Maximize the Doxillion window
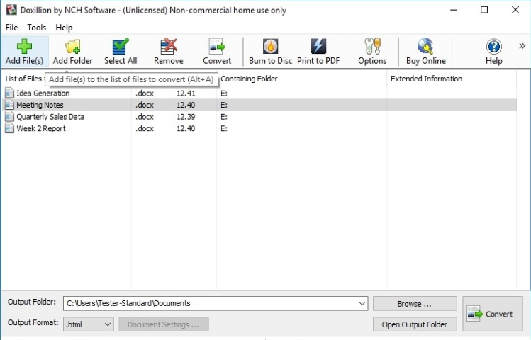 coord(484,10)
